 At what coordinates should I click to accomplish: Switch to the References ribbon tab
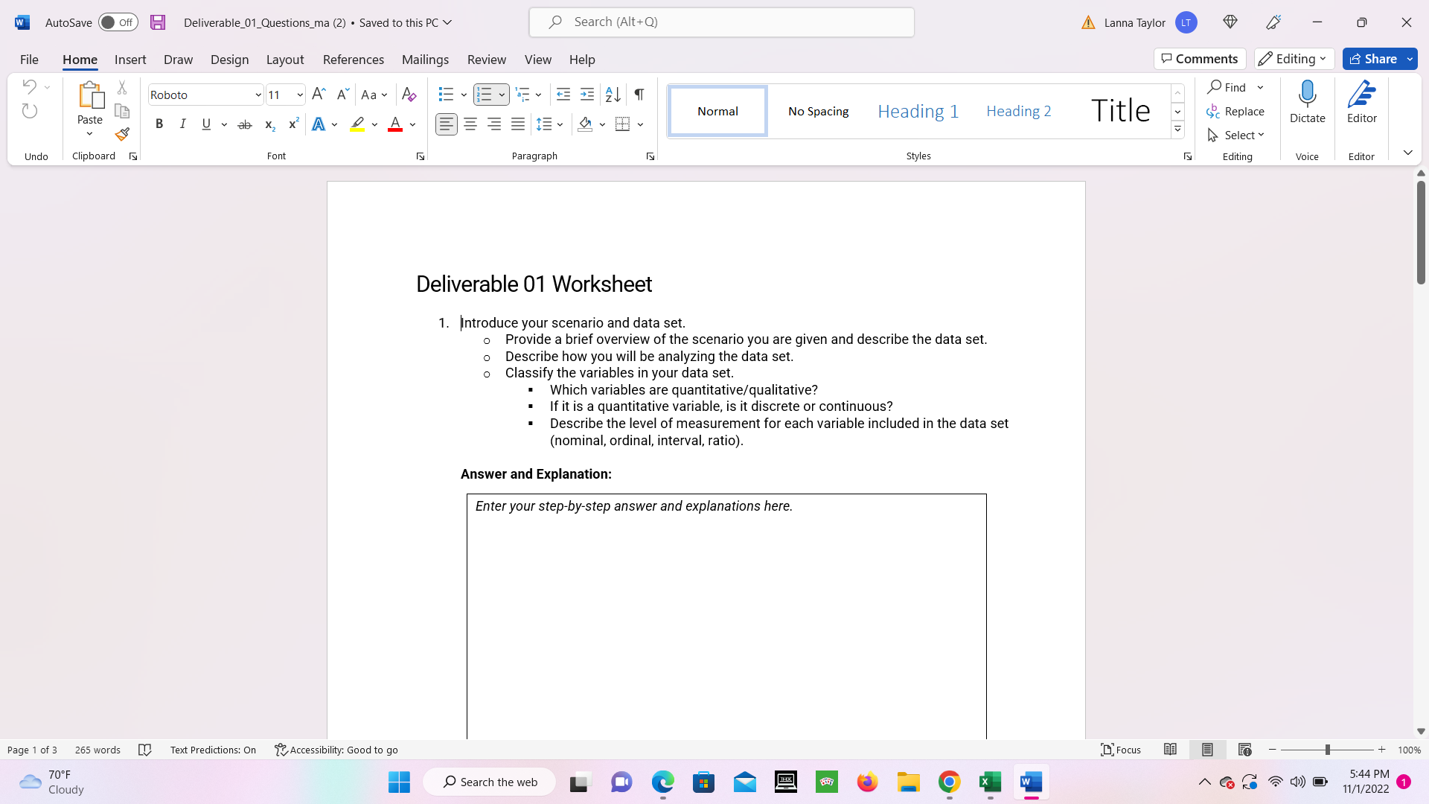point(353,60)
